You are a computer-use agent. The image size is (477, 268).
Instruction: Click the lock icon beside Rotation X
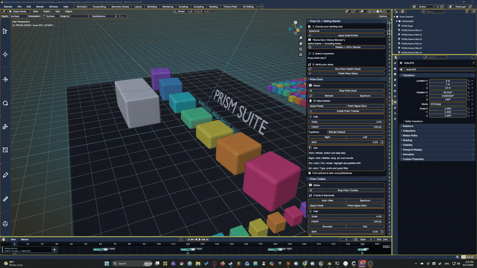click(x=469, y=92)
